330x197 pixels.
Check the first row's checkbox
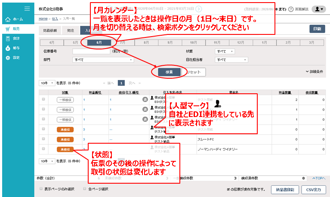click(x=43, y=99)
